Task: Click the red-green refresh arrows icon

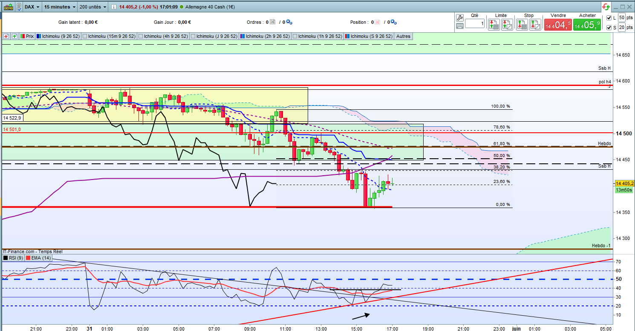Action: [x=606, y=7]
